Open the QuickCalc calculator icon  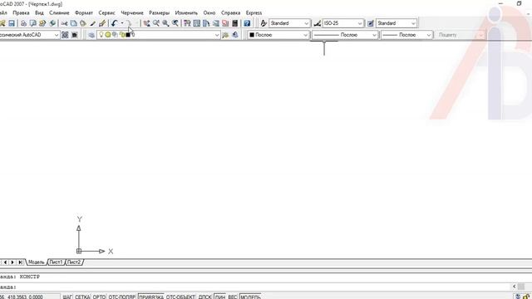(x=234, y=23)
